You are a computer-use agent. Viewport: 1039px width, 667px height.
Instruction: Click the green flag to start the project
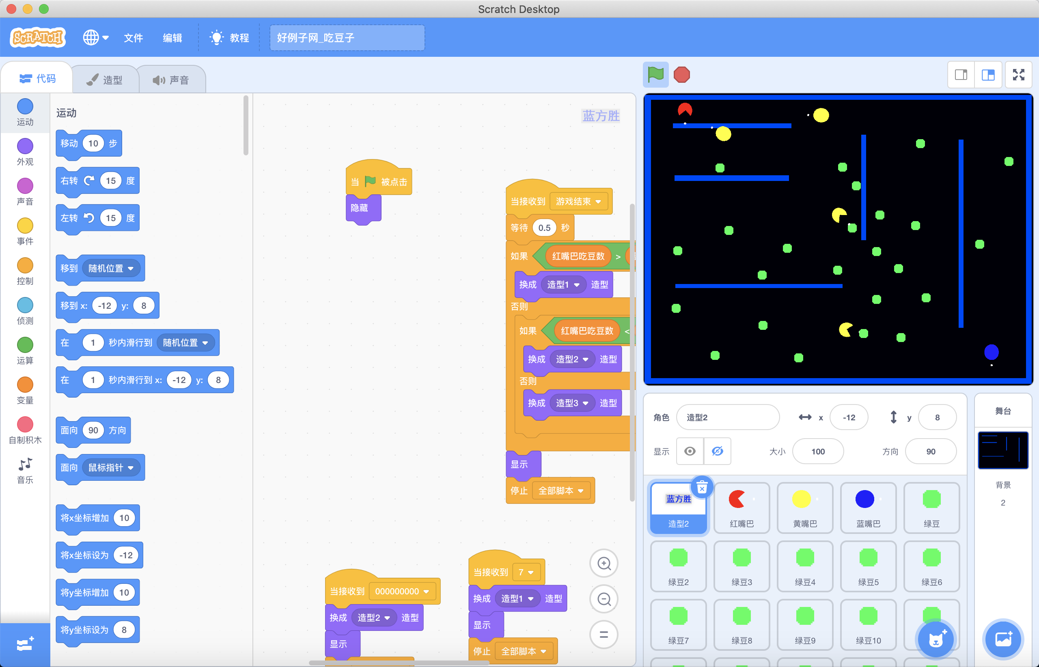coord(655,75)
